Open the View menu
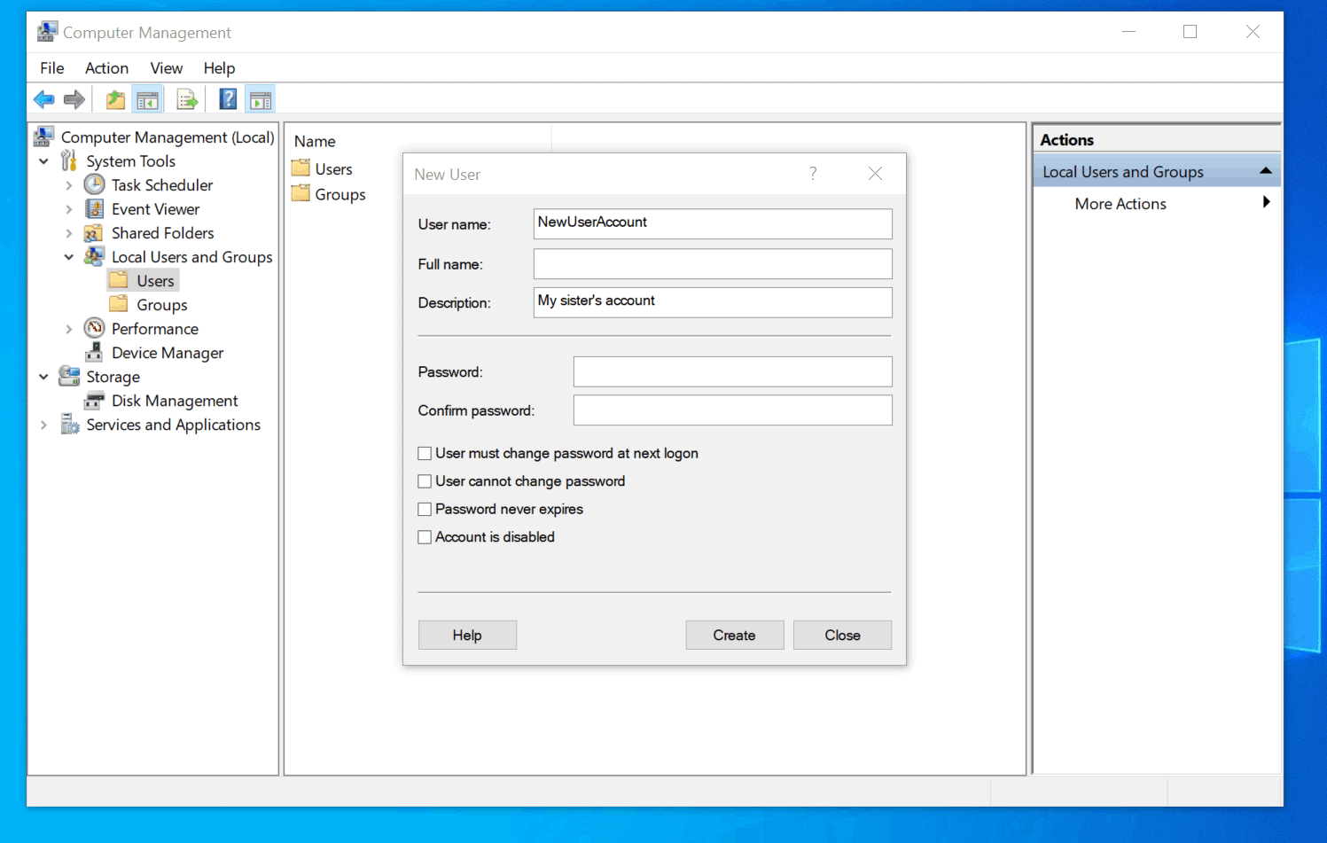This screenshot has height=843, width=1327. point(166,68)
